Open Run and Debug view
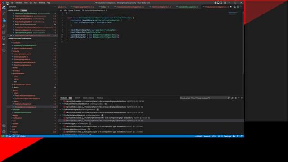This screenshot has height=162, width=288. (4, 26)
